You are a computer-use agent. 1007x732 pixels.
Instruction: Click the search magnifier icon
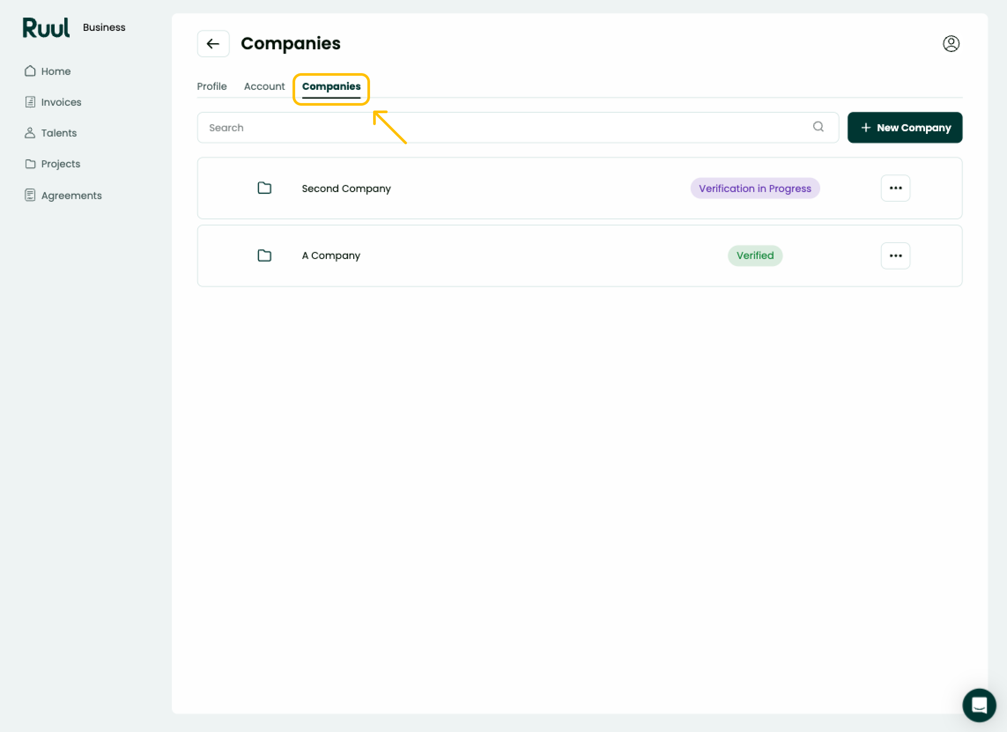pos(818,127)
